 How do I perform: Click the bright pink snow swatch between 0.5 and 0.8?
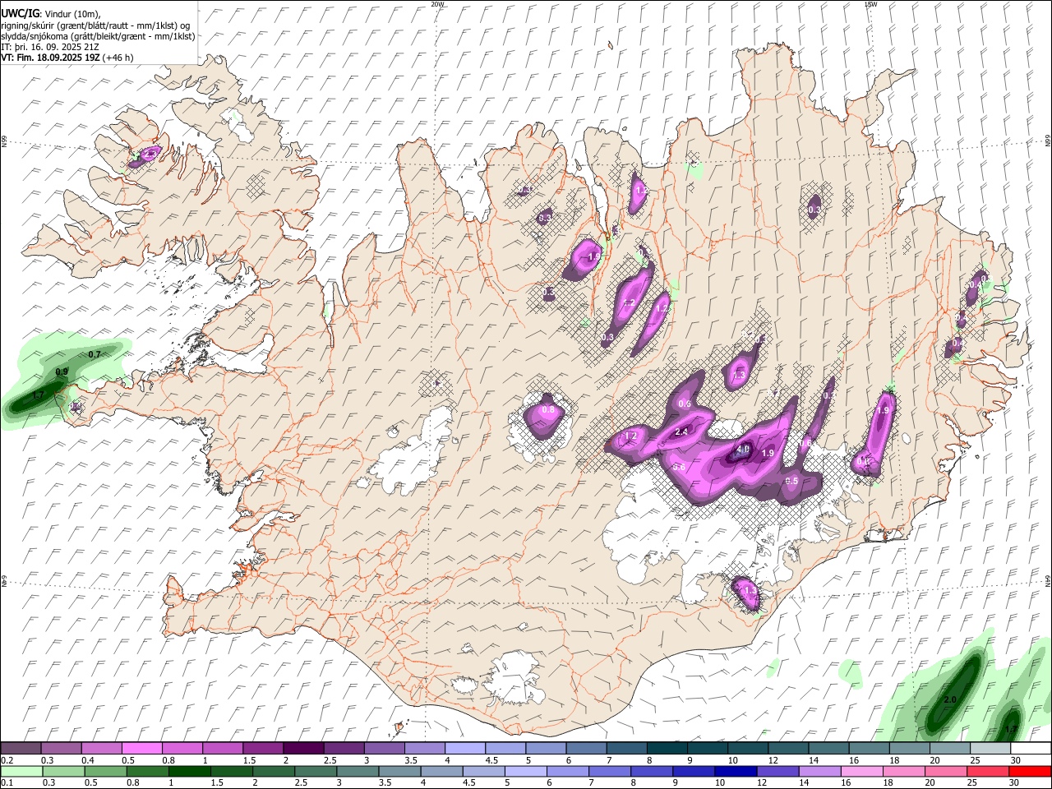pos(142,748)
